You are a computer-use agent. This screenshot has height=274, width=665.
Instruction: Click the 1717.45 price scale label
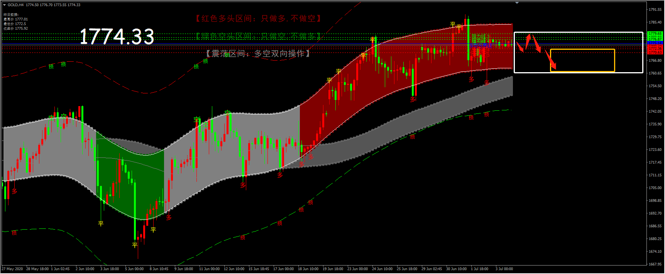(655, 162)
